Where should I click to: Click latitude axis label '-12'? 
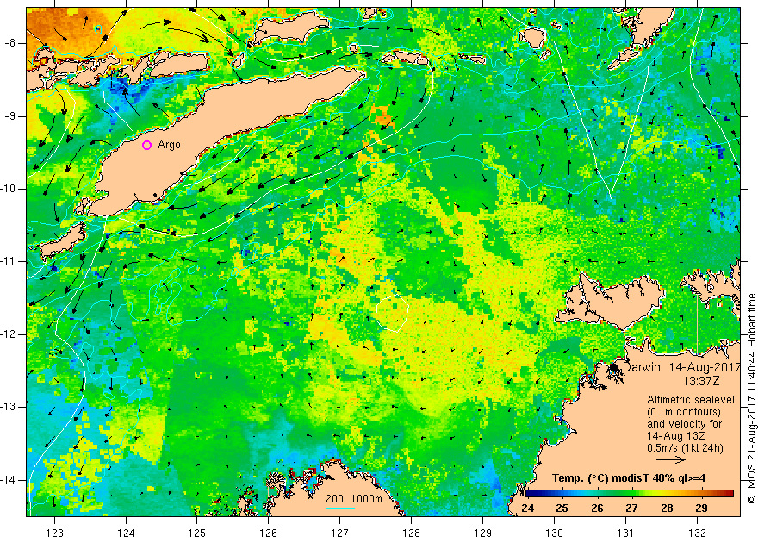tap(9, 334)
